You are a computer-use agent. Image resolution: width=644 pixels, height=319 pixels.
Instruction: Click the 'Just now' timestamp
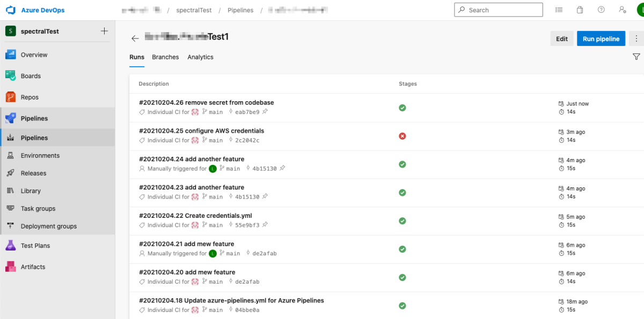[577, 104]
